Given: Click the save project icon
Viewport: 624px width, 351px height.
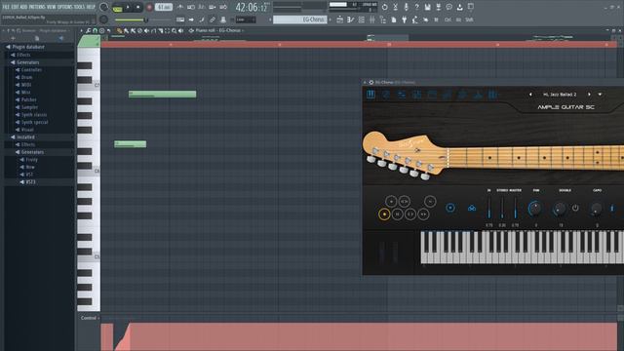Looking at the screenshot, I should [427, 7].
